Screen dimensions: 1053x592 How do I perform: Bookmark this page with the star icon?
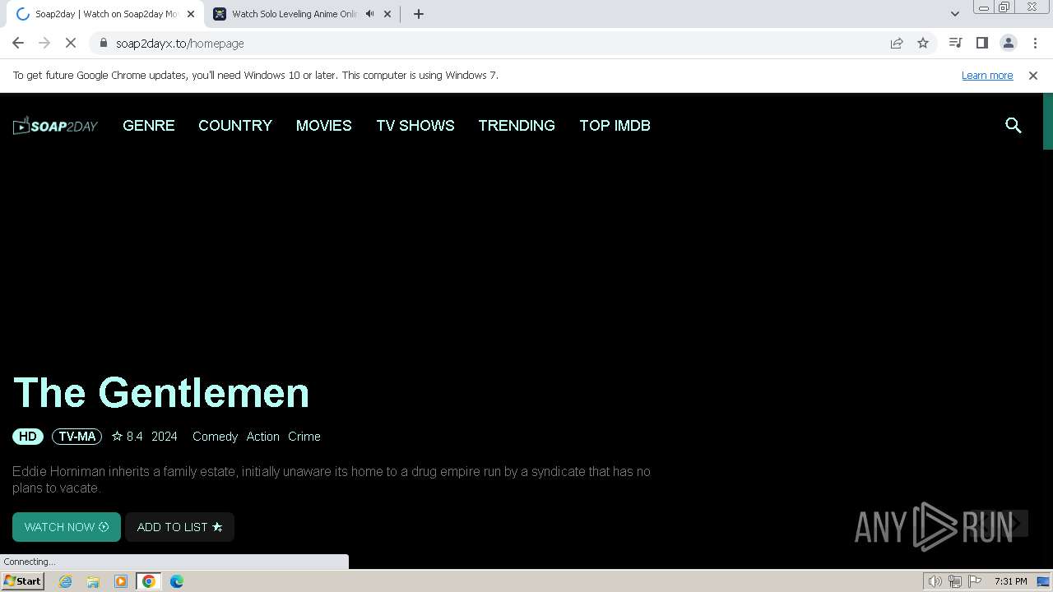[923, 43]
